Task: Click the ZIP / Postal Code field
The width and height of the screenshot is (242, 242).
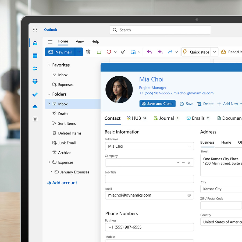Action: click(x=221, y=205)
